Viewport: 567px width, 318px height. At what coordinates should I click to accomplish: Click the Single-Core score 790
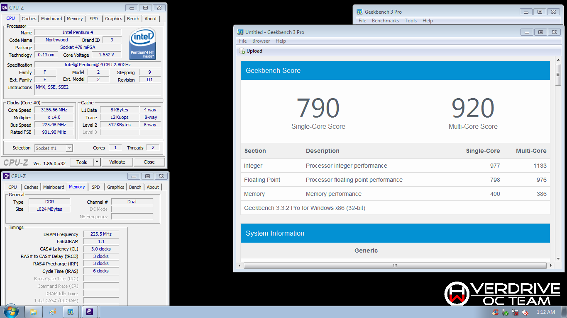click(x=318, y=108)
